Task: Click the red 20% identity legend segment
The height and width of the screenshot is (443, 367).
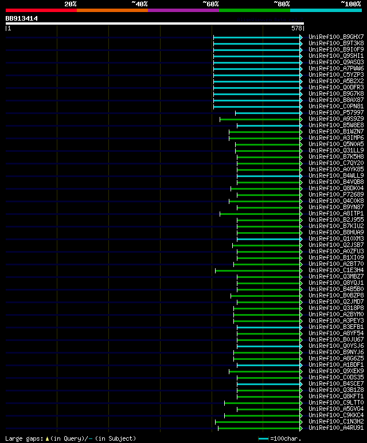Action: 41,10
